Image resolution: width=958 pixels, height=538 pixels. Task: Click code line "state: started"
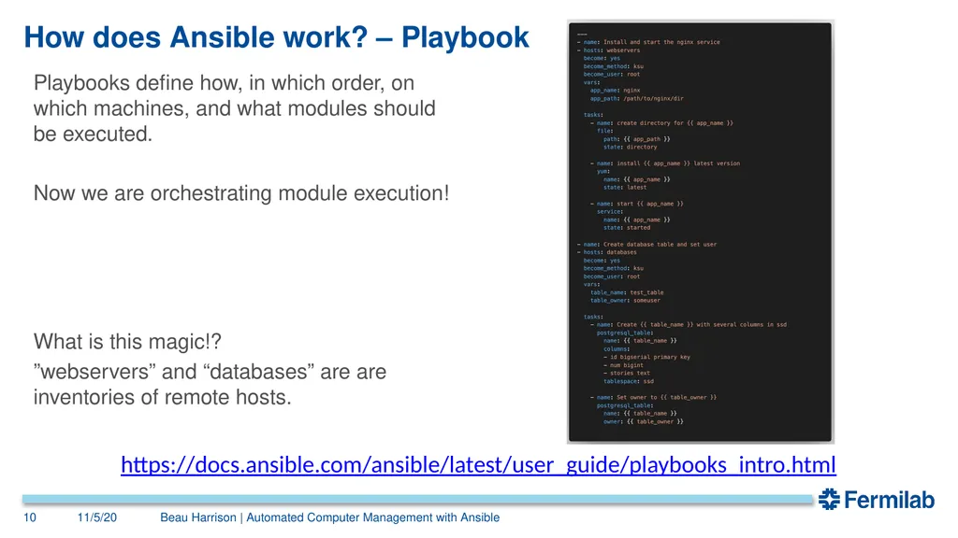click(x=627, y=228)
